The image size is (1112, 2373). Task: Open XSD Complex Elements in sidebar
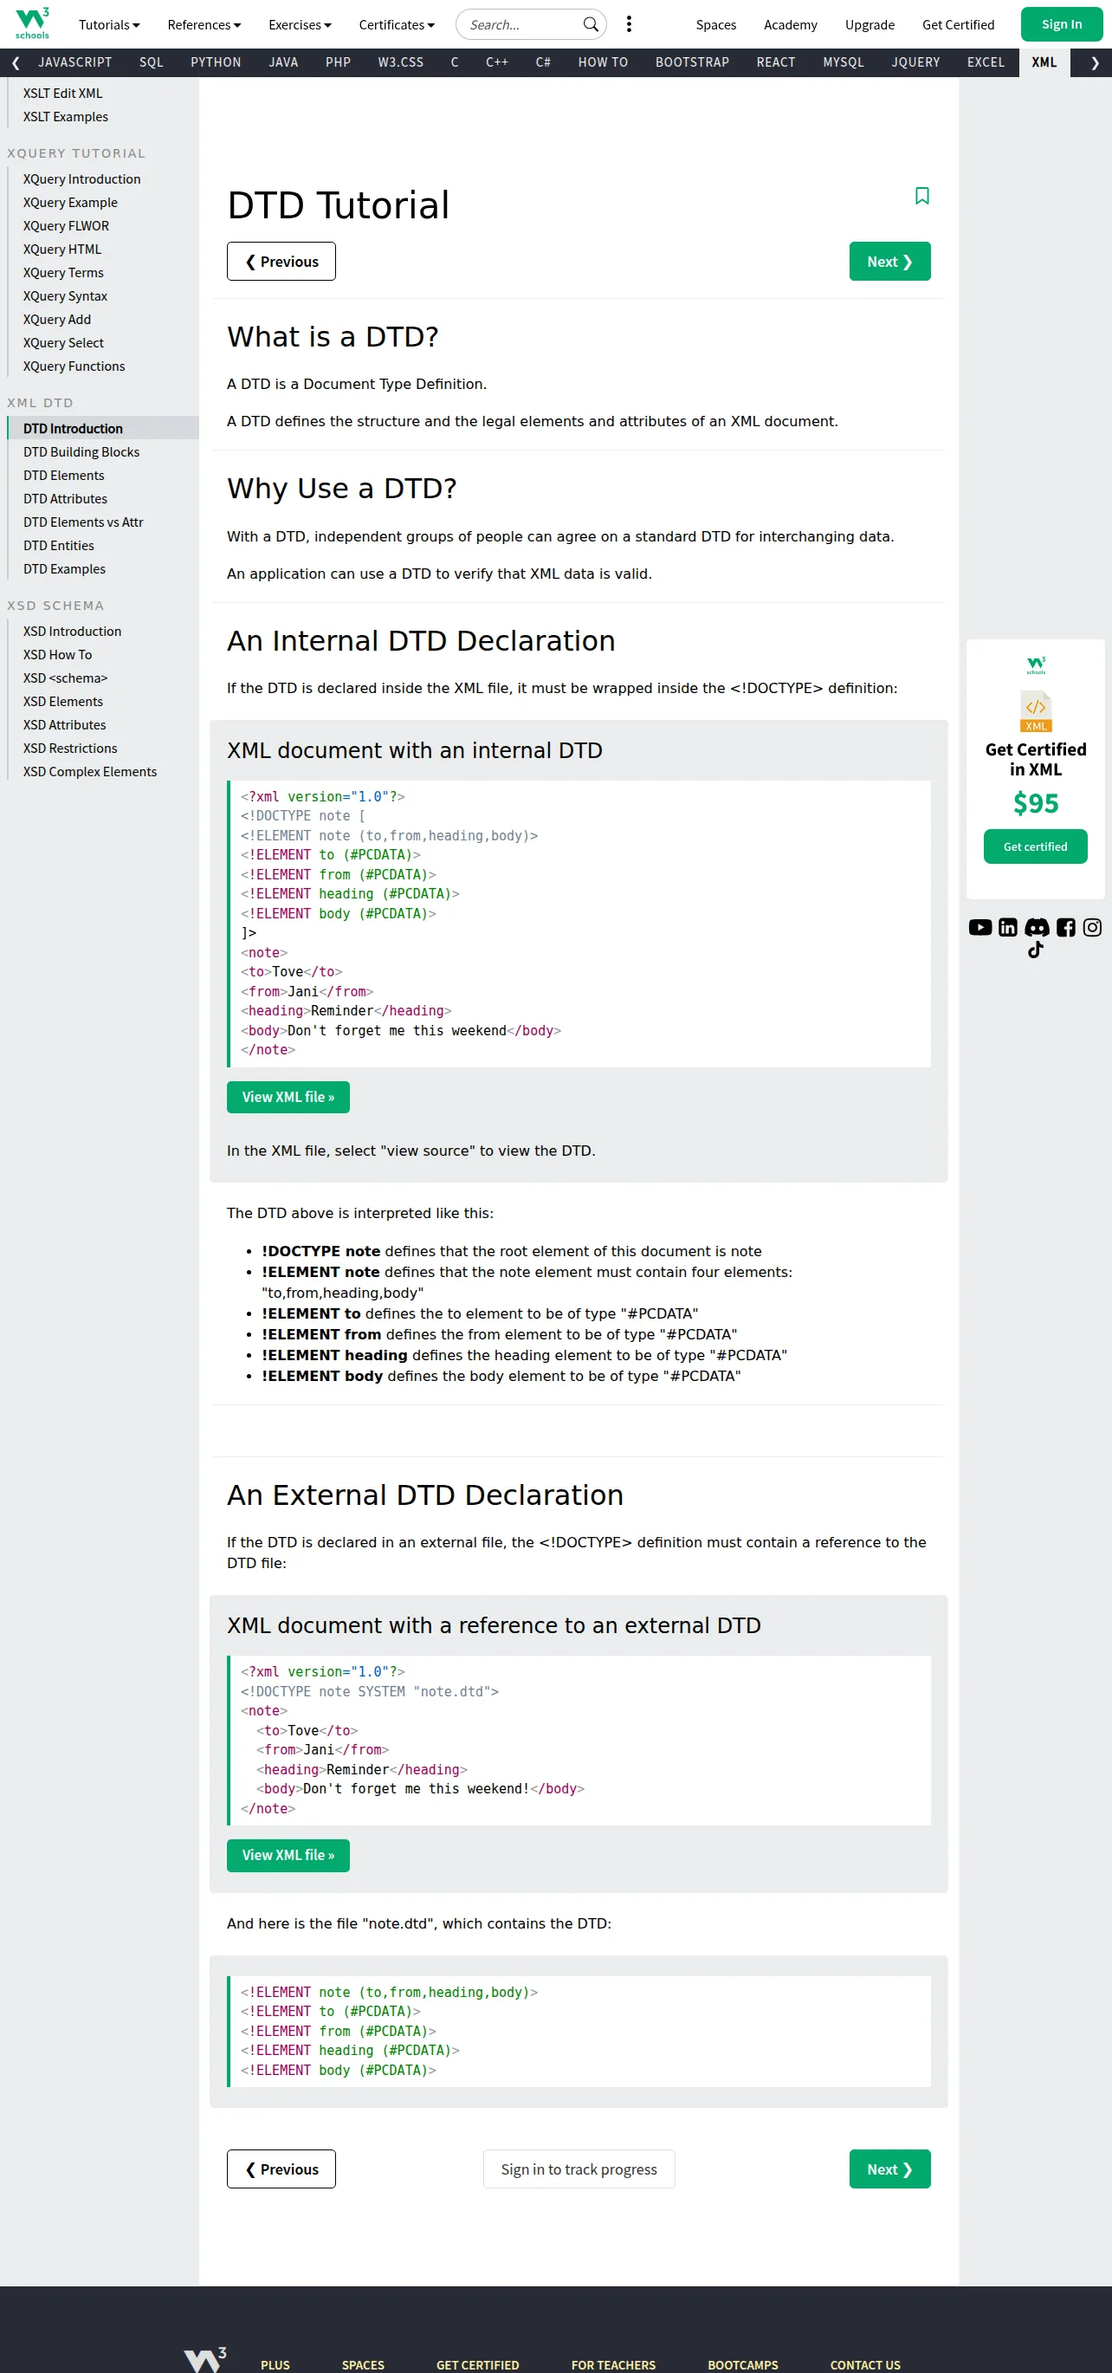point(103,772)
